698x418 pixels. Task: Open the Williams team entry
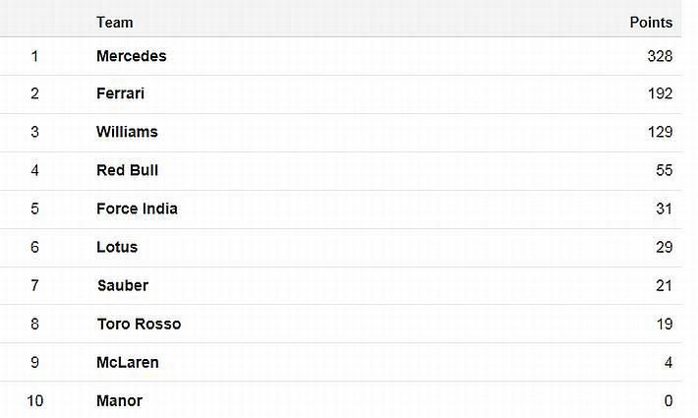[127, 132]
